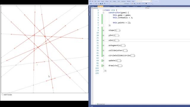Expand the collide(other) method
The image size is (190, 107).
[x=103, y=51]
